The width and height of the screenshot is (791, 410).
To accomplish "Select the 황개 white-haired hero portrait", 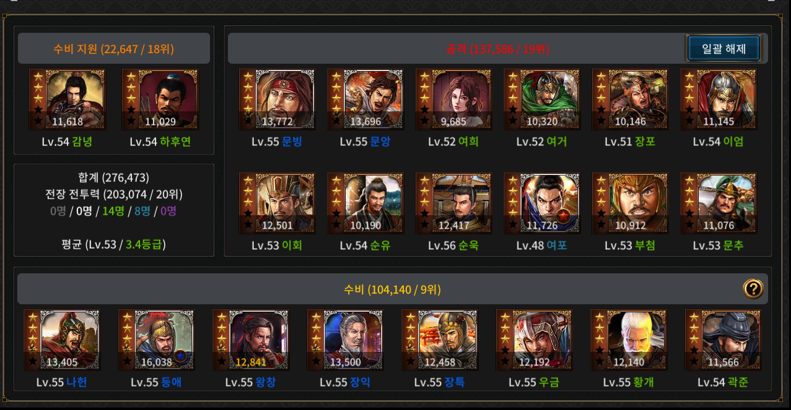I will (629, 340).
